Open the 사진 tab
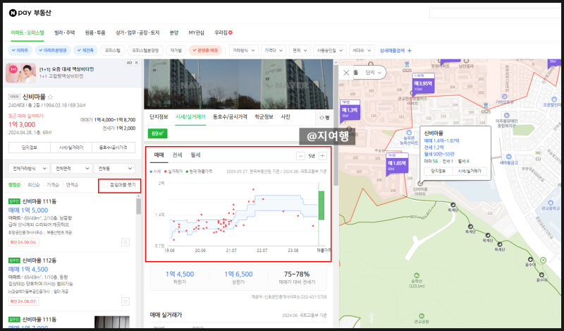 (x=286, y=117)
